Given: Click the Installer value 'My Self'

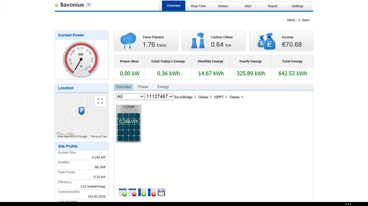Looking at the screenshot, I should 100,167.
